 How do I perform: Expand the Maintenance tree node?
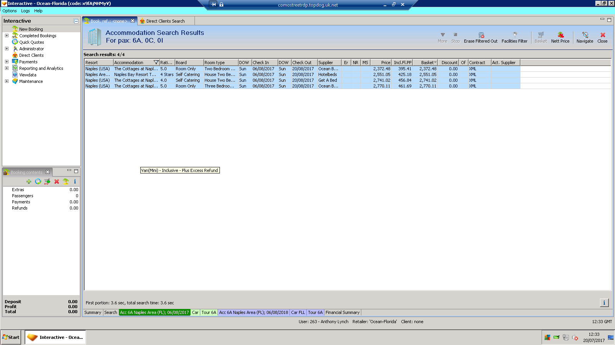point(7,81)
